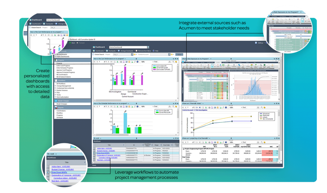The image size is (327, 193).
Task: Click Remove from Menu
Action: 143,51
